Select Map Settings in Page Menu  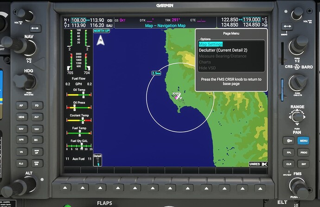point(211,44)
